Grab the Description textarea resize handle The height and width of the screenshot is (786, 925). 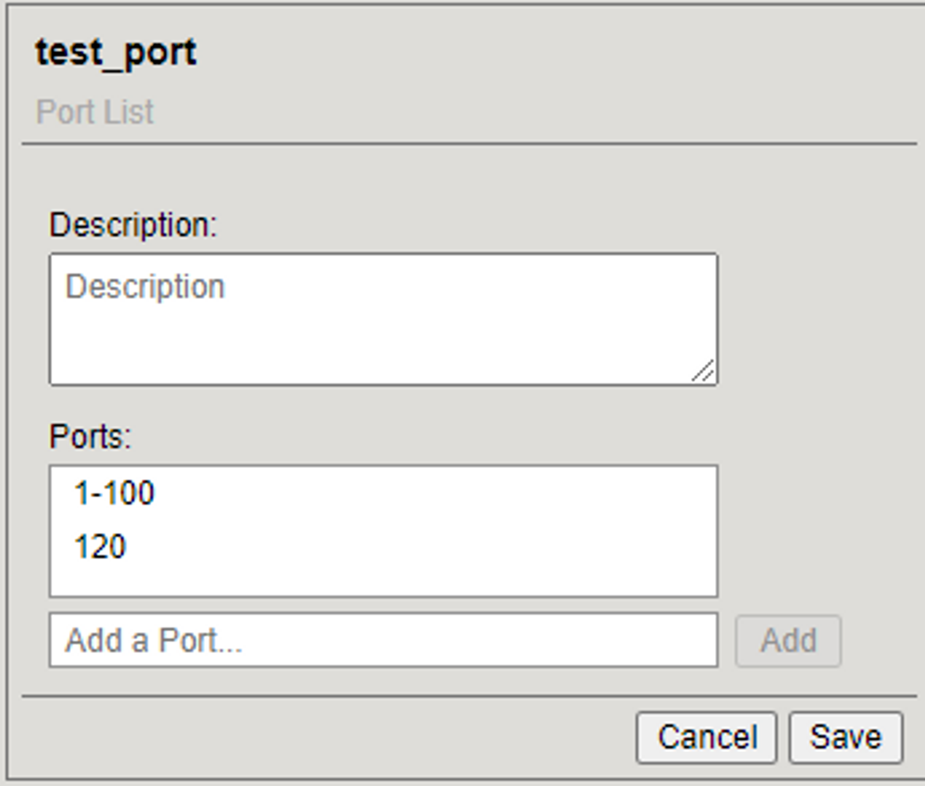click(x=703, y=371)
